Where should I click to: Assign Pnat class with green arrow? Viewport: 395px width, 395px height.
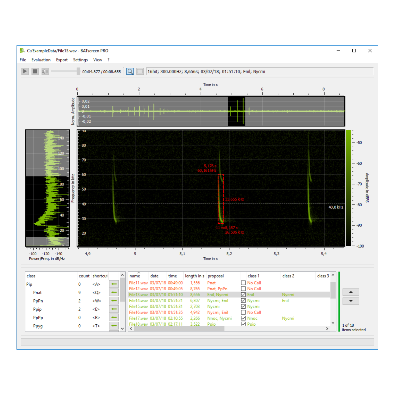pyautogui.click(x=114, y=293)
